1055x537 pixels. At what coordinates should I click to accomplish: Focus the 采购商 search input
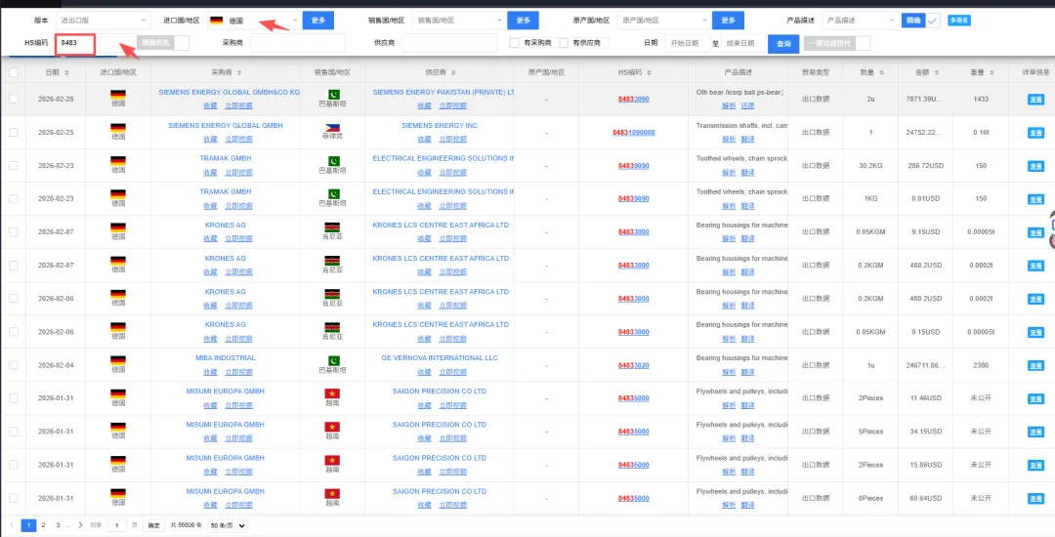[x=297, y=43]
